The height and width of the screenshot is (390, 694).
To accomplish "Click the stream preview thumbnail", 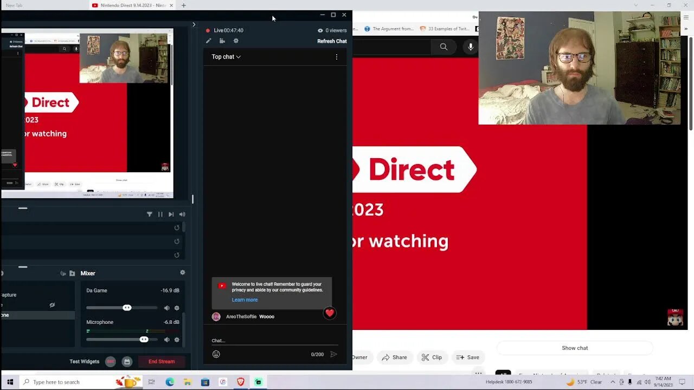I will [87, 113].
